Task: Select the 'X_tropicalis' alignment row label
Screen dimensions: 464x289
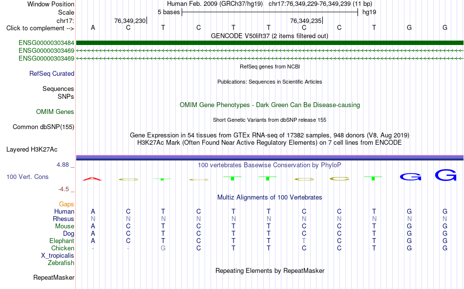Action: pyautogui.click(x=58, y=256)
